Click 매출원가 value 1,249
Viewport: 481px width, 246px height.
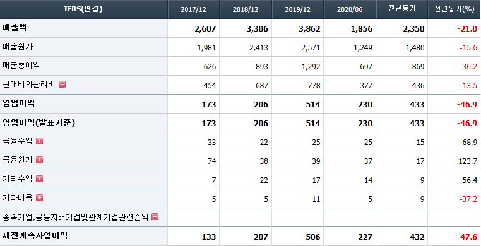tap(363, 48)
